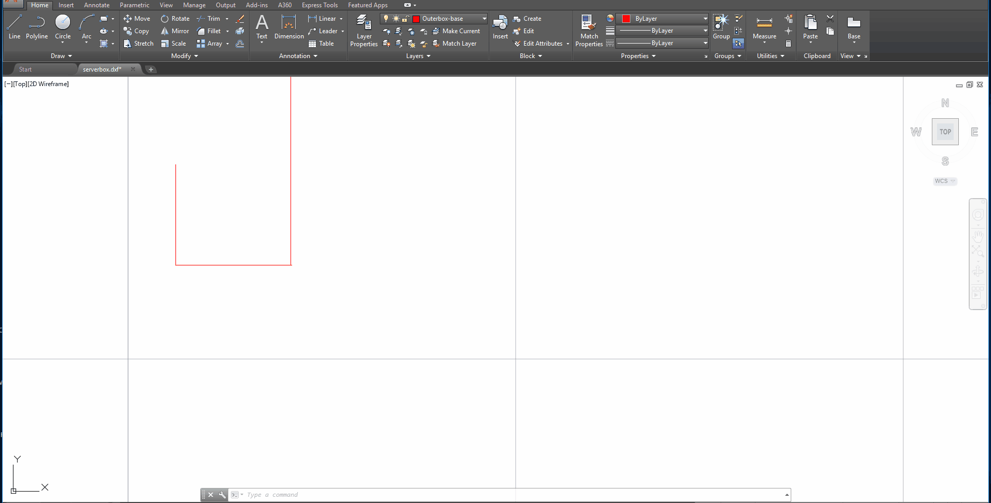Click the Move tool
Image resolution: width=991 pixels, height=503 pixels.
click(x=137, y=19)
